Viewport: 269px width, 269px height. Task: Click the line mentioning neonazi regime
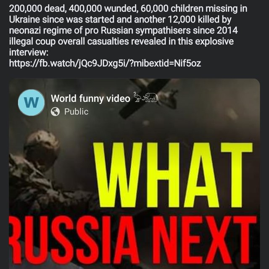[123, 30]
